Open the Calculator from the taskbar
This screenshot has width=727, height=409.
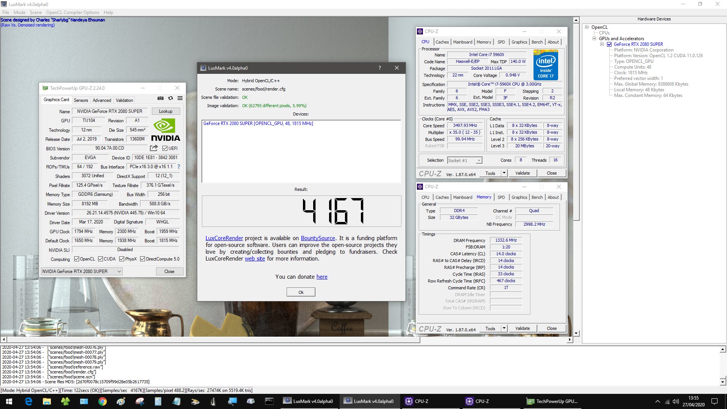coord(158,401)
